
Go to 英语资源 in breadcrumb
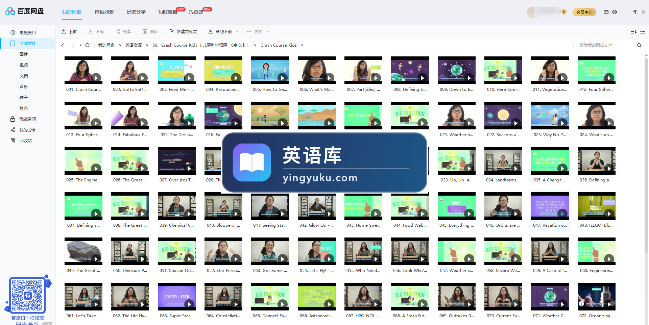134,45
